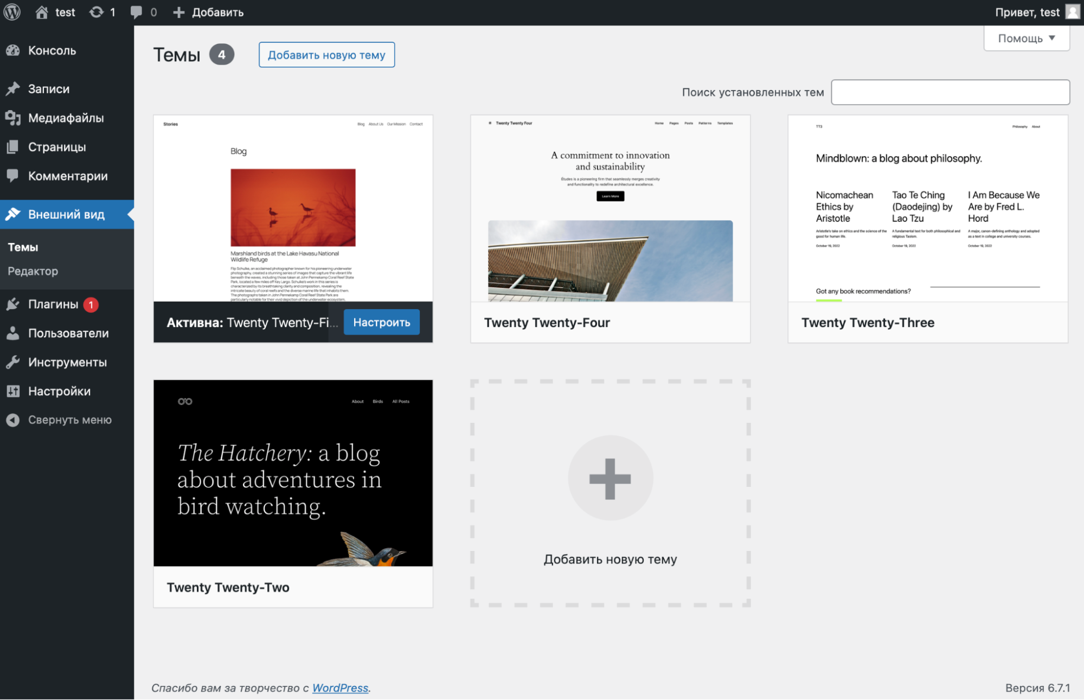
Task: Focus the installed themes search field
Action: [950, 92]
